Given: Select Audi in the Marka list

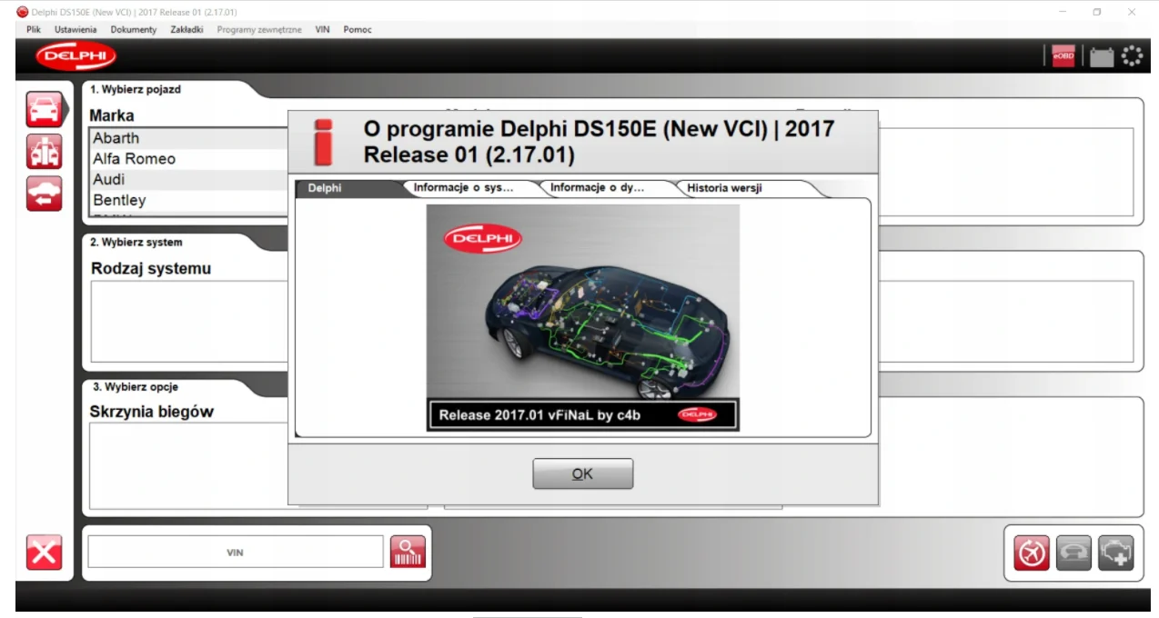Looking at the screenshot, I should click(189, 180).
